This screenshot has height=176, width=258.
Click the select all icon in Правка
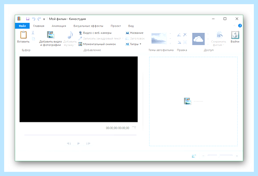(x=185, y=42)
